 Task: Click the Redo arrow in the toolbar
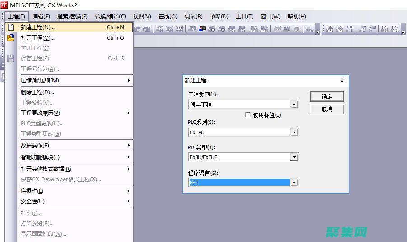pyautogui.click(x=147, y=29)
